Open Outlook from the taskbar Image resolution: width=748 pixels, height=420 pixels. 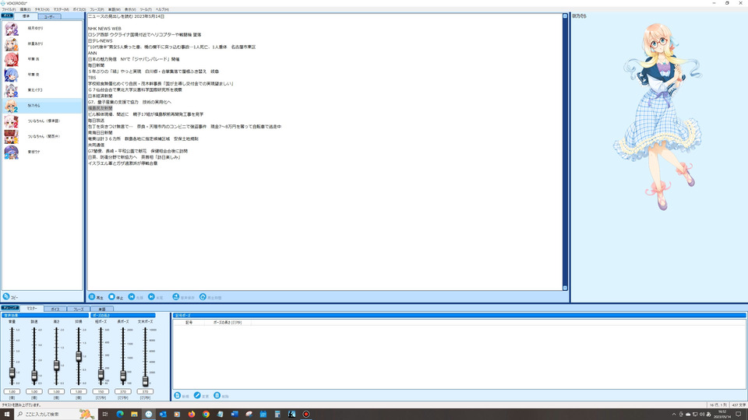point(163,414)
